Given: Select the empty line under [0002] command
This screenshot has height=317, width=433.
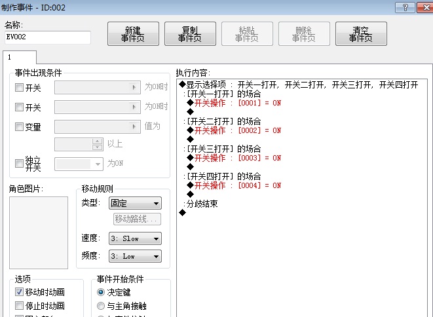Looking at the screenshot, I should coord(190,139).
